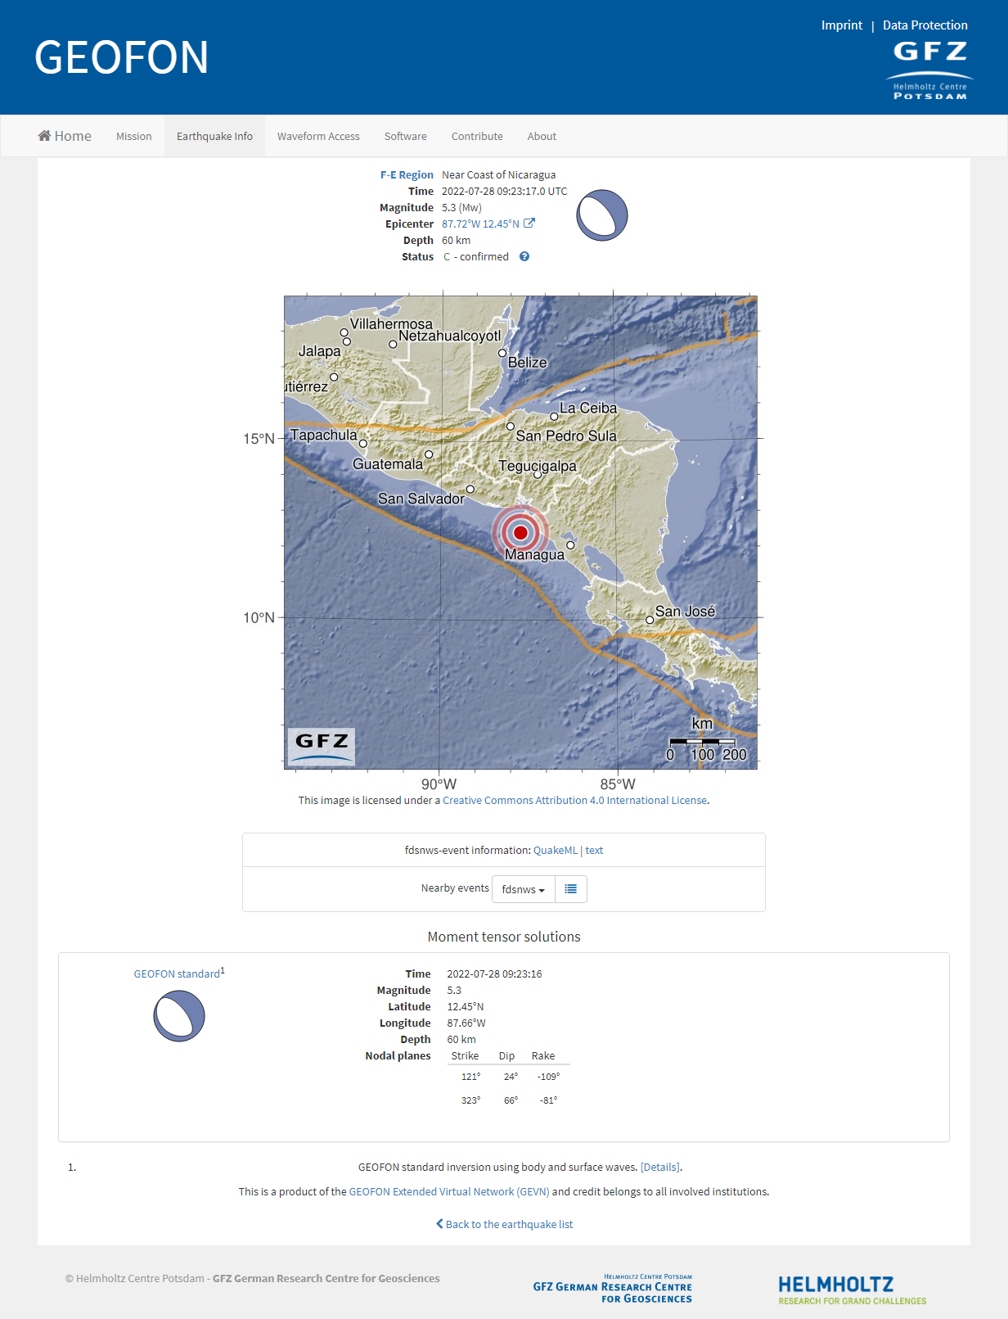1008x1319 pixels.
Task: Click the Back to the earthquake list link
Action: point(504,1224)
